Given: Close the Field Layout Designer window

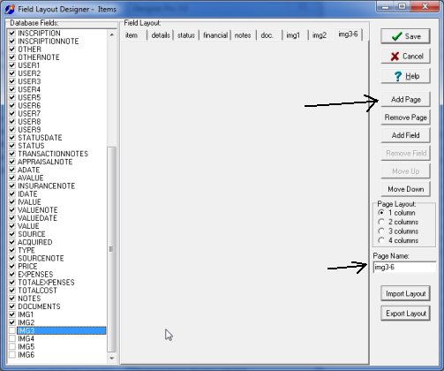Looking at the screenshot, I should coord(425,6).
